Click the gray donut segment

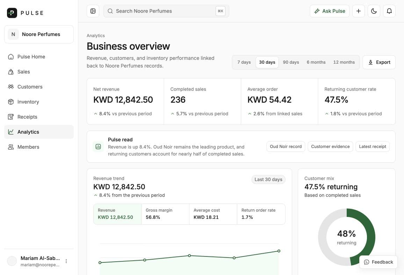pos(323,237)
